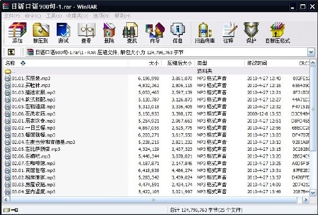Open the 信息 (Info) toolbar icon
This screenshot has width=318, height=215.
tap(178, 32)
